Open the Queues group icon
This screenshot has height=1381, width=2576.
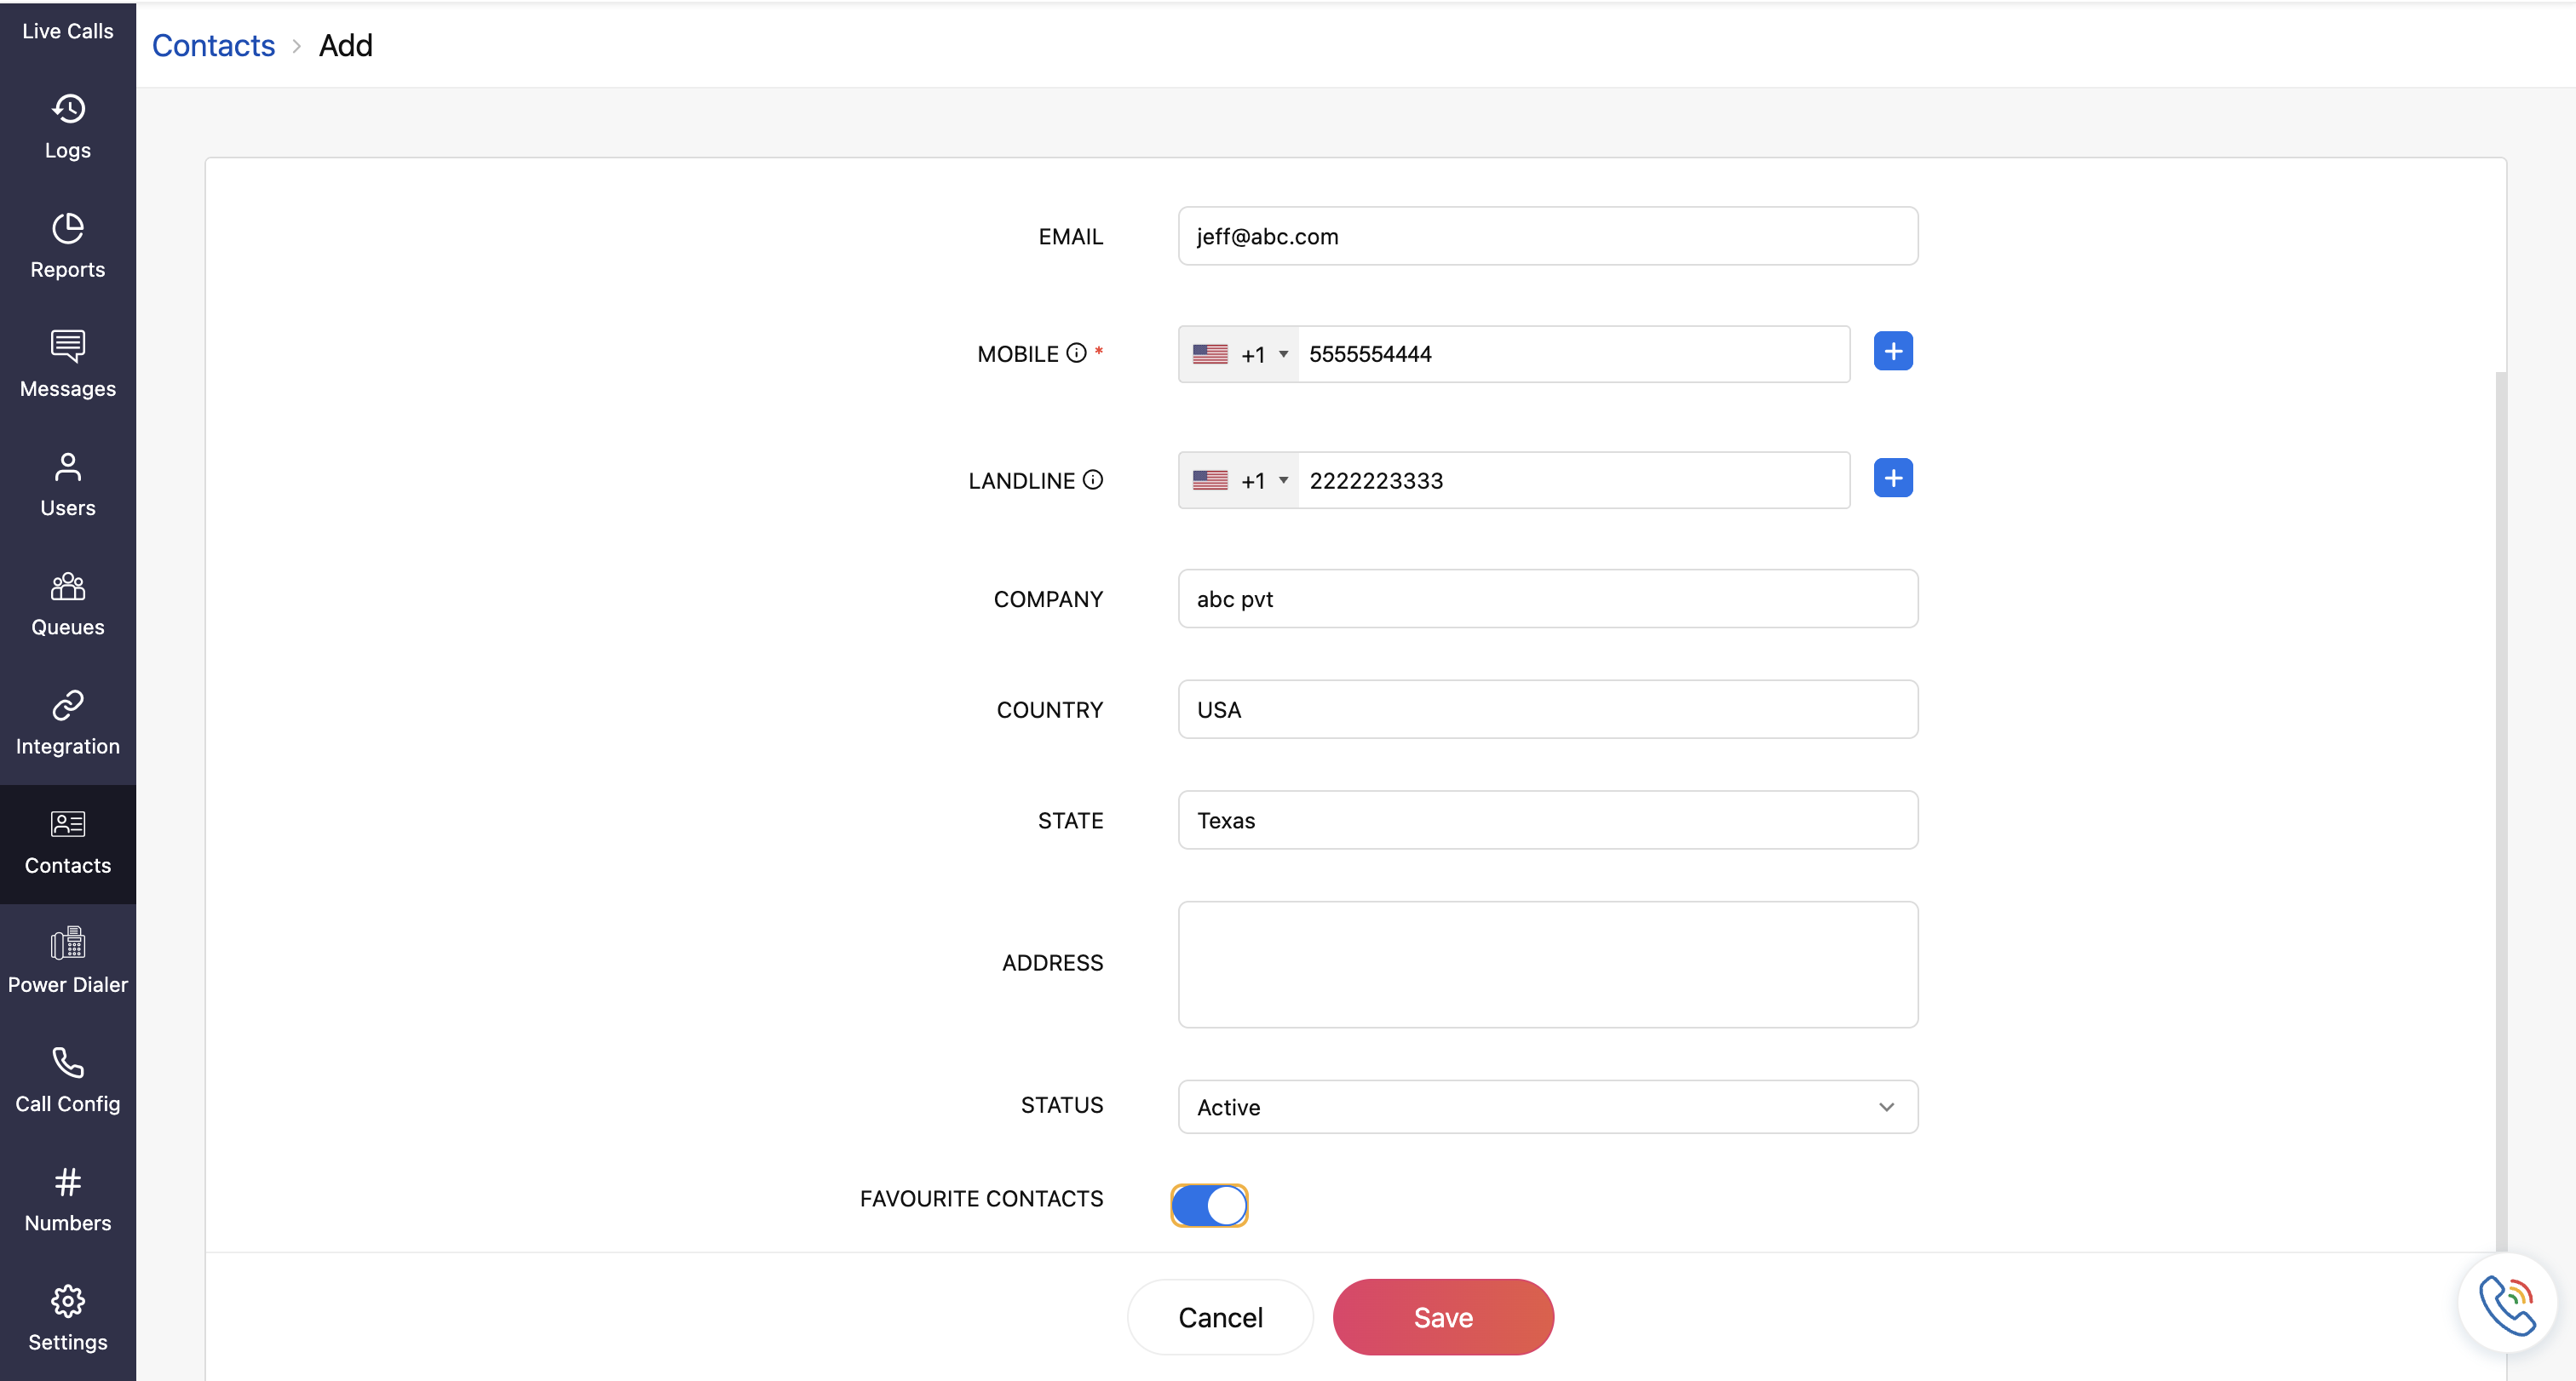68,587
